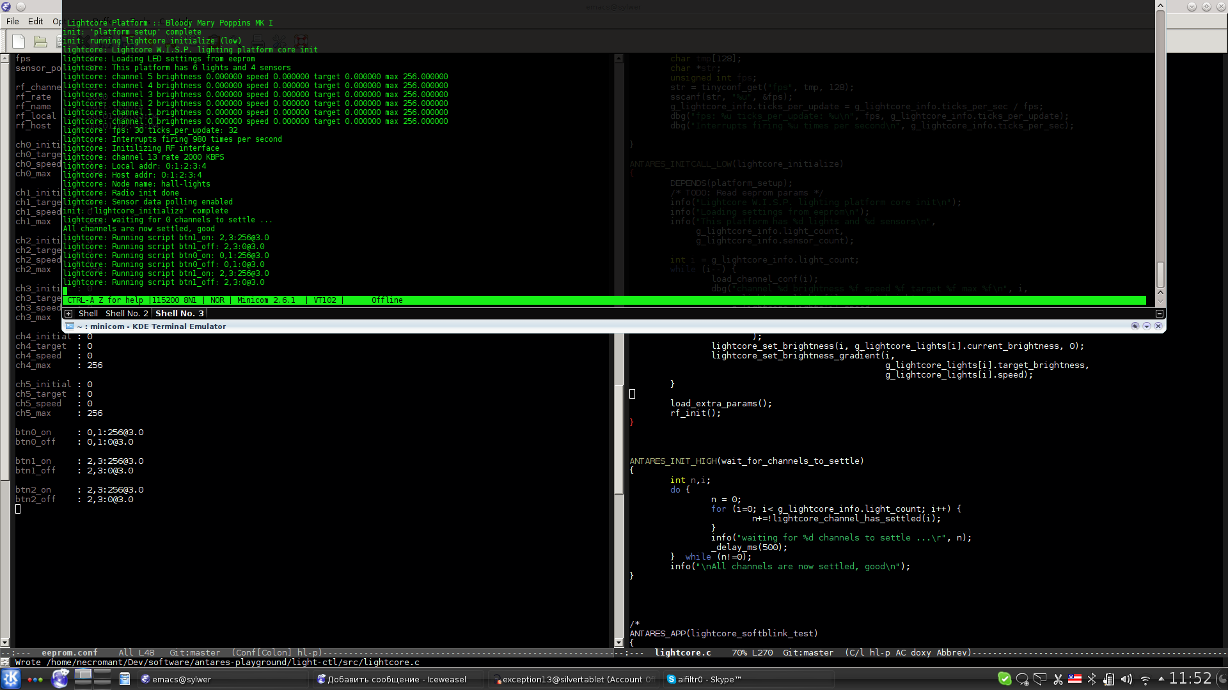
Task: Open the Emacs File menu
Action: click(x=12, y=21)
